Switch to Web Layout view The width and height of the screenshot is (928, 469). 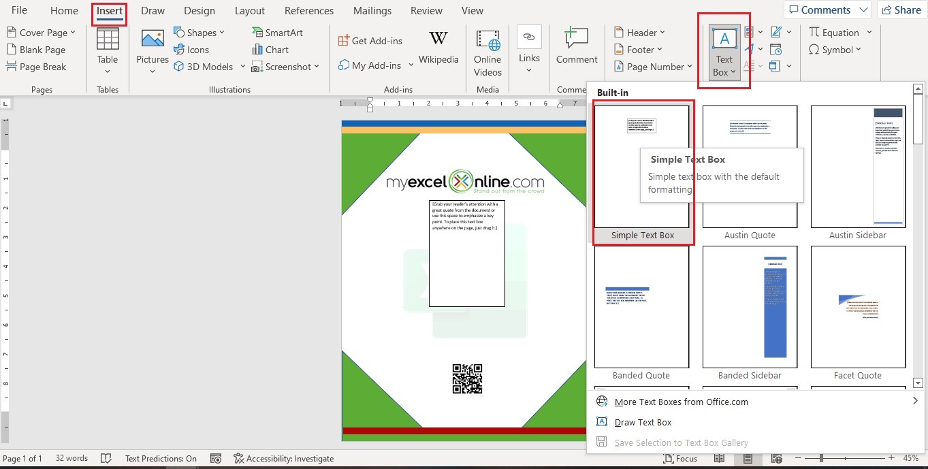pyautogui.click(x=777, y=459)
